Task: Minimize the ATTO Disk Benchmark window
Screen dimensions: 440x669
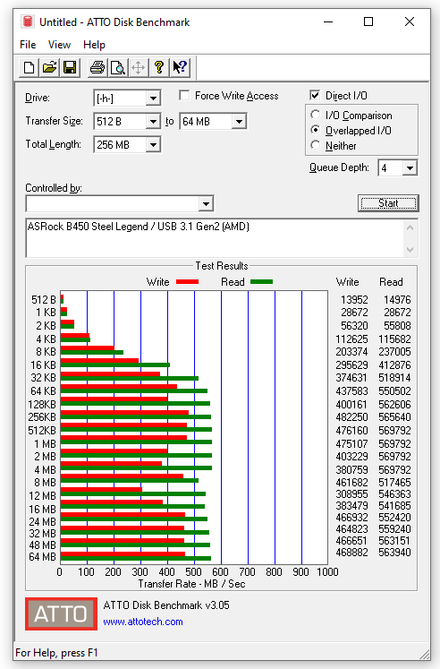Action: point(328,21)
